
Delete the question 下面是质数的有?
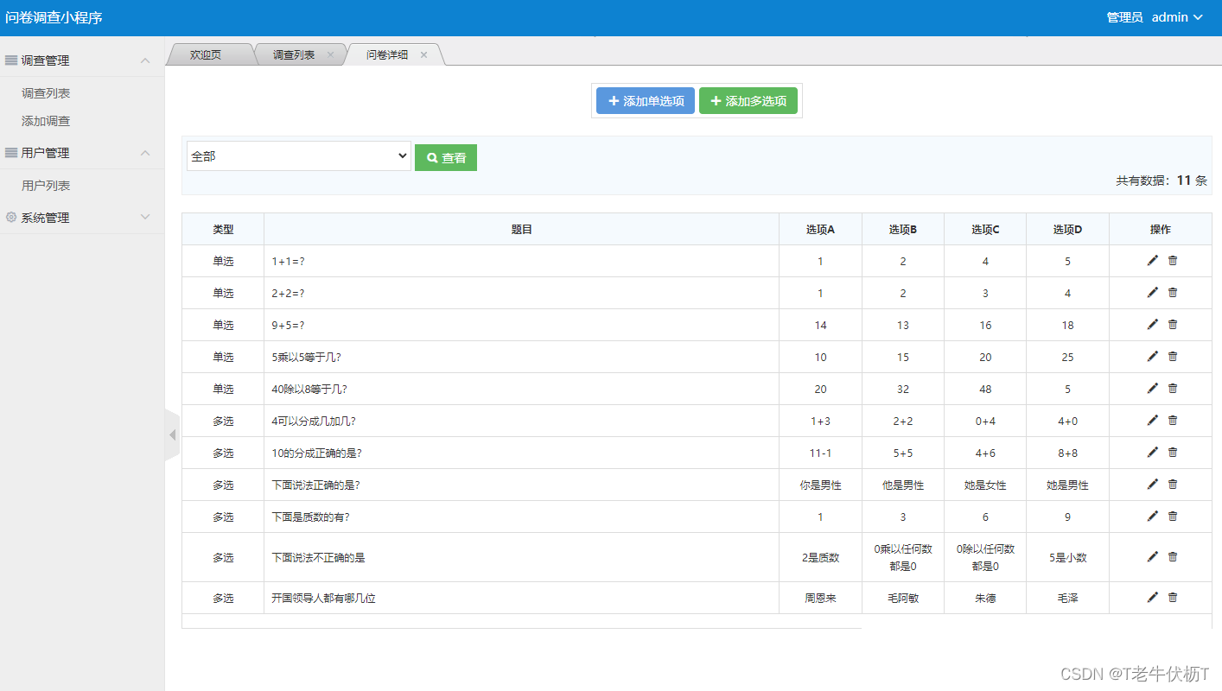click(1173, 517)
